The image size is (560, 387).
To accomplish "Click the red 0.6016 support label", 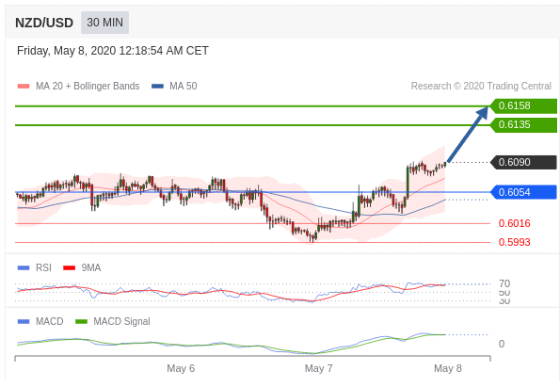I will tap(514, 223).
